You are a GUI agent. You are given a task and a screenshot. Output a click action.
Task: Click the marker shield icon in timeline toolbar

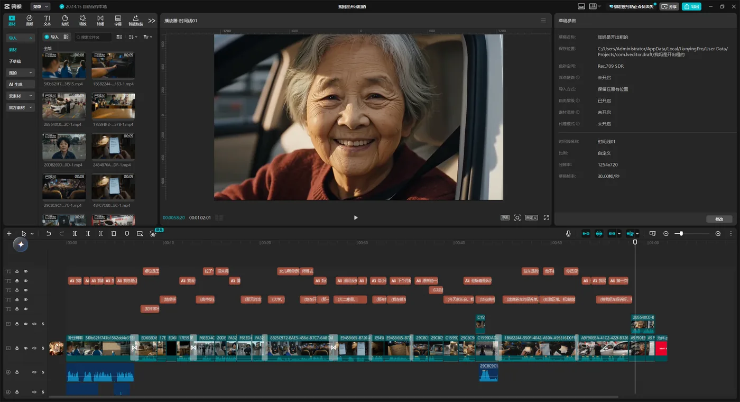(x=127, y=233)
